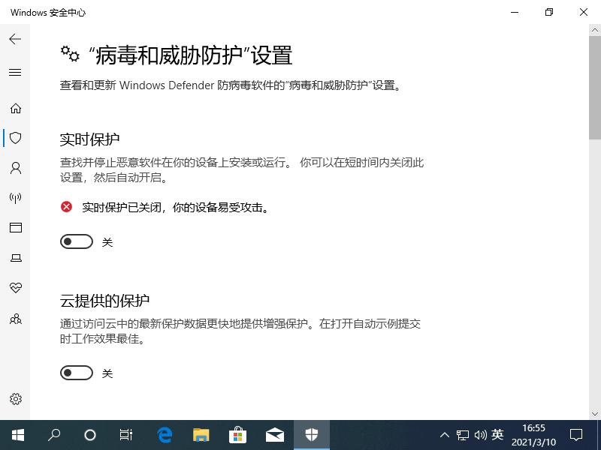
Task: Click the back arrow button
Action: tap(15, 39)
